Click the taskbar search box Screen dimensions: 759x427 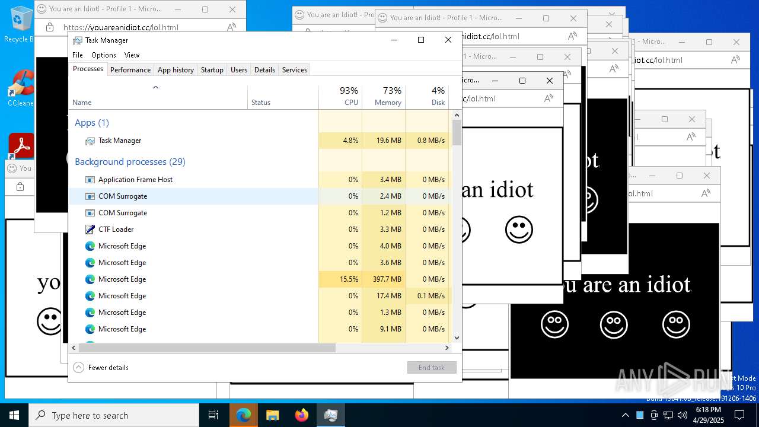(114, 415)
